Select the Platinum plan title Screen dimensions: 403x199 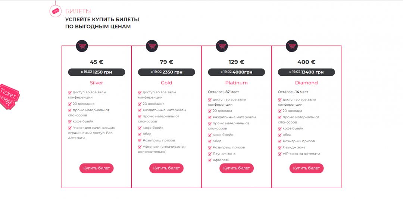(237, 83)
